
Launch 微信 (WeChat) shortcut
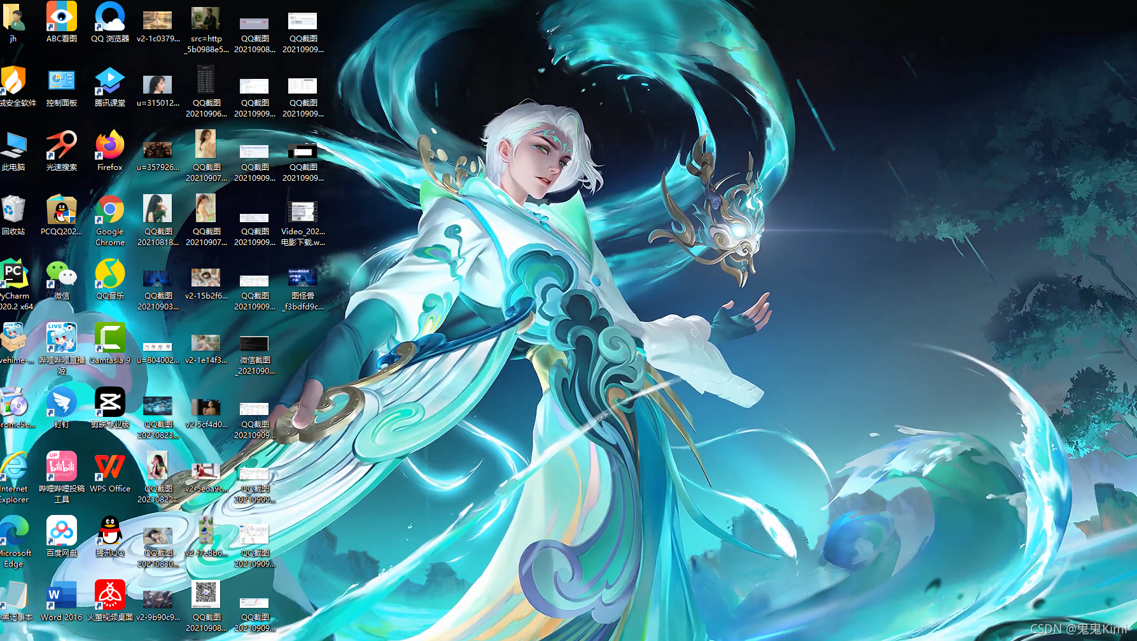click(62, 279)
